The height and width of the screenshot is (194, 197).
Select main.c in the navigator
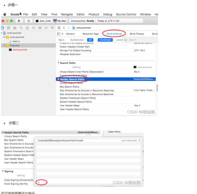pos(16,41)
